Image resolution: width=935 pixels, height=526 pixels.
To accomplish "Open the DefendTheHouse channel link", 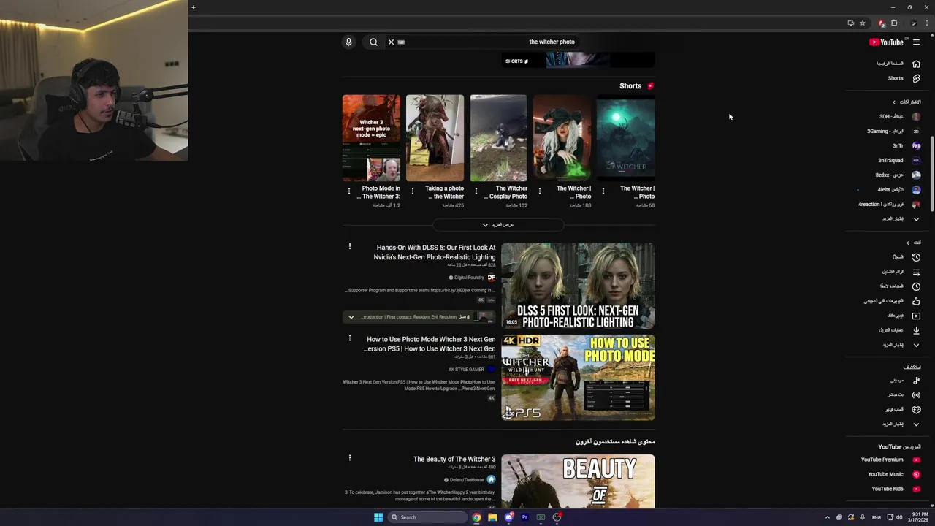I will 470,480.
